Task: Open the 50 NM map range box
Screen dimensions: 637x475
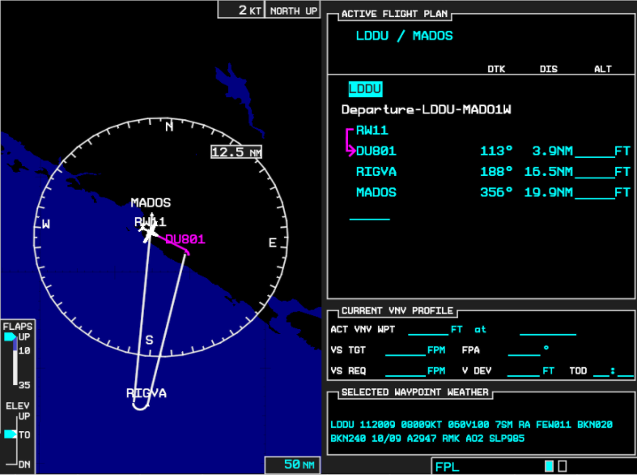Action: [292, 464]
